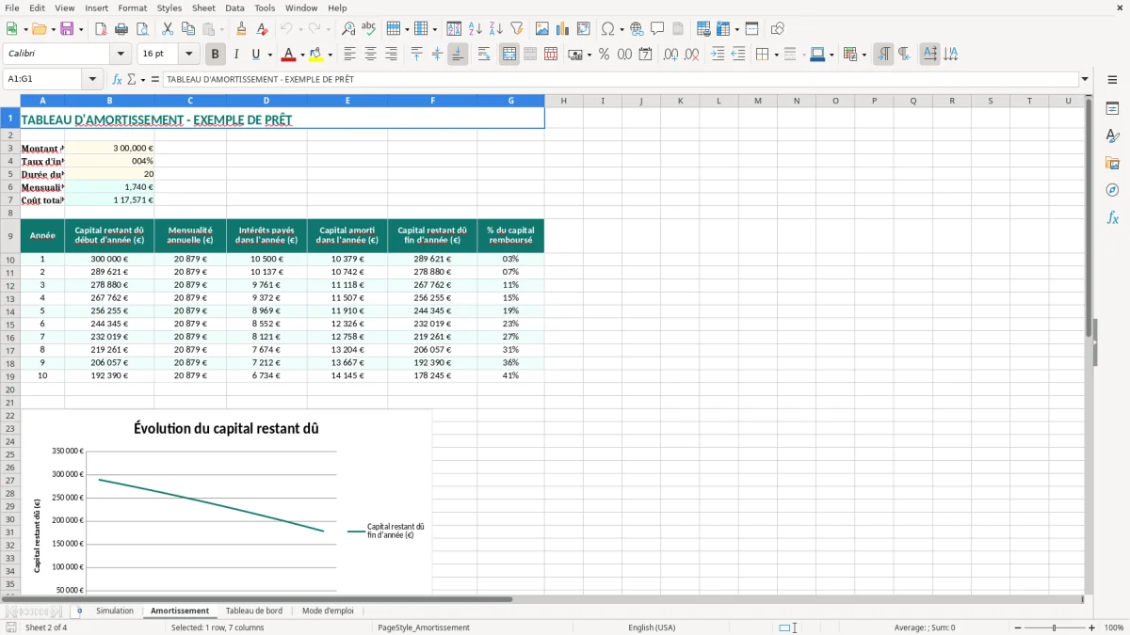Switch to Simulation sheet tab
This screenshot has height=635, width=1130.
tap(115, 611)
